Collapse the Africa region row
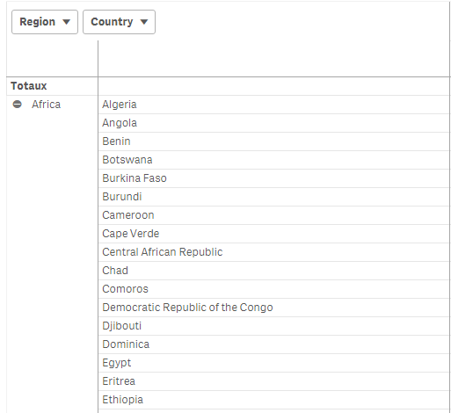The image size is (451, 413). coord(18,105)
